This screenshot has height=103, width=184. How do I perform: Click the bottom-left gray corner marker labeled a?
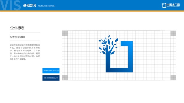[x=65, y=78]
